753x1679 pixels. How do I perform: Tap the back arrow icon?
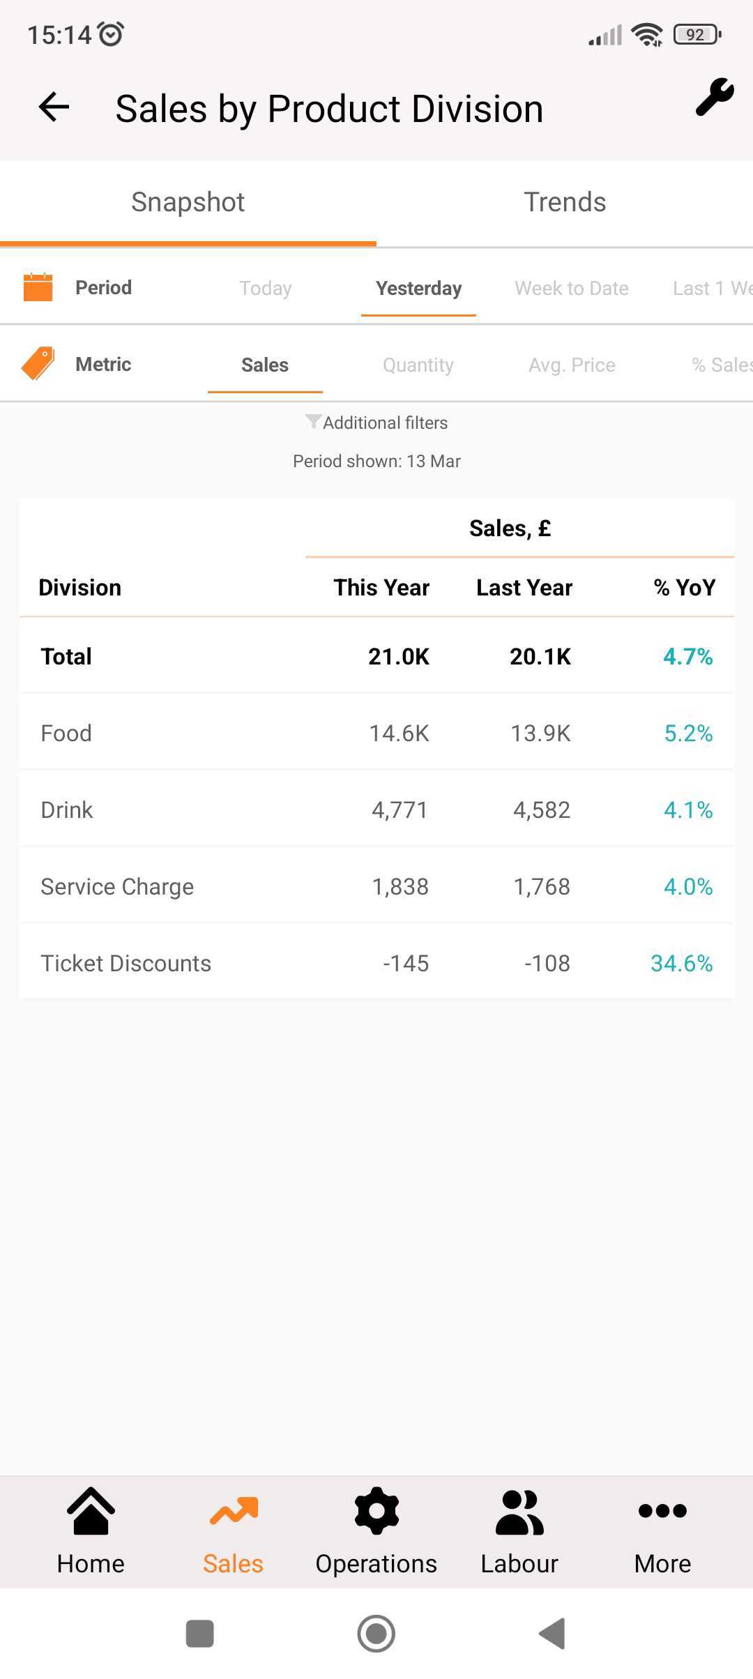click(54, 107)
